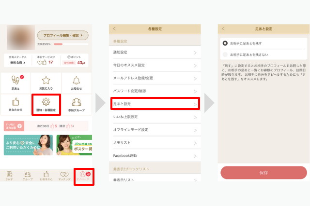The image size is (310, 206).
Task: Switch to マッチング tab
Action: click(x=64, y=176)
